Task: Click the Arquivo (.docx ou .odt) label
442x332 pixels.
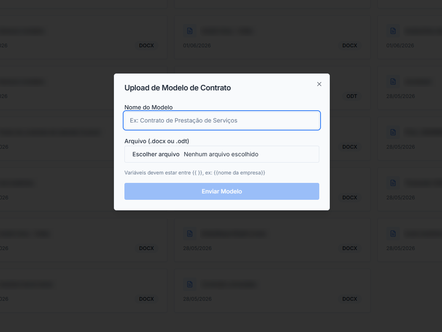Action: pos(157,141)
